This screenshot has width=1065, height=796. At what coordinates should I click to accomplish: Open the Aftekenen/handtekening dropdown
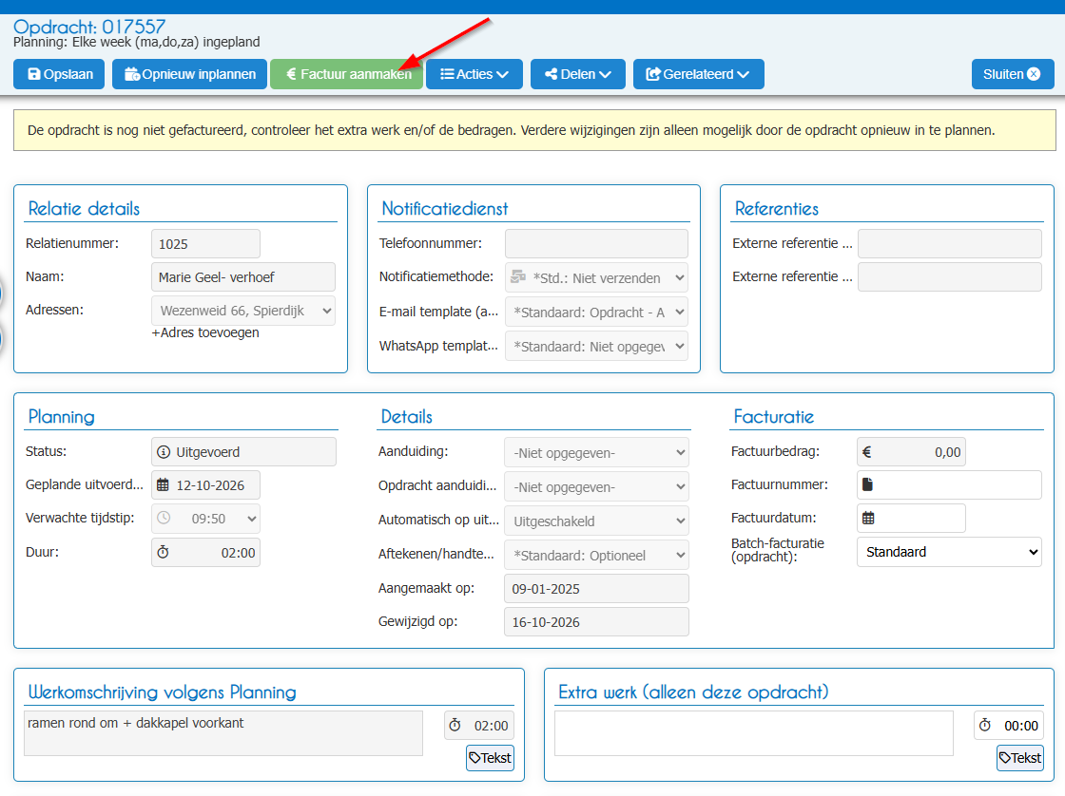tap(596, 555)
